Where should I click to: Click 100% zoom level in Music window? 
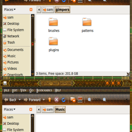pos(97,100)
